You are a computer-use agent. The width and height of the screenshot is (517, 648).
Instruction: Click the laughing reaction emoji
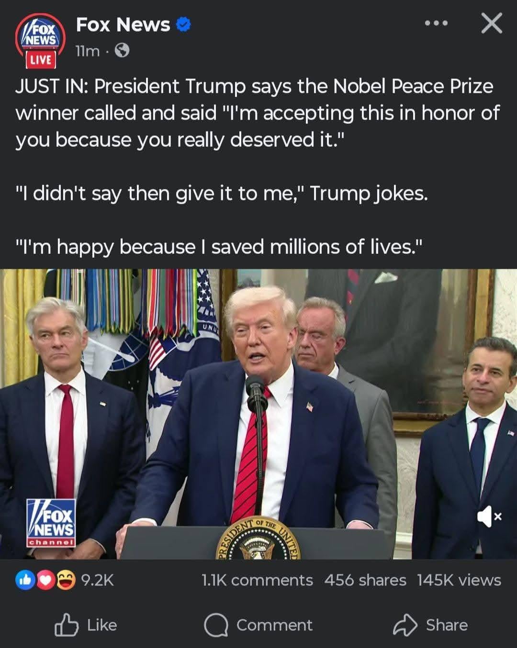click(66, 580)
